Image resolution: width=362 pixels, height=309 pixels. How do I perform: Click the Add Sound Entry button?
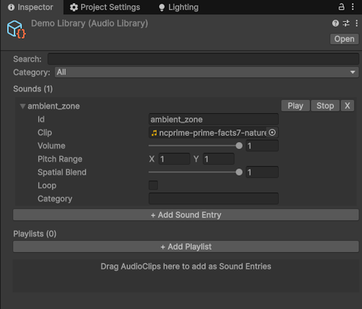(x=186, y=215)
